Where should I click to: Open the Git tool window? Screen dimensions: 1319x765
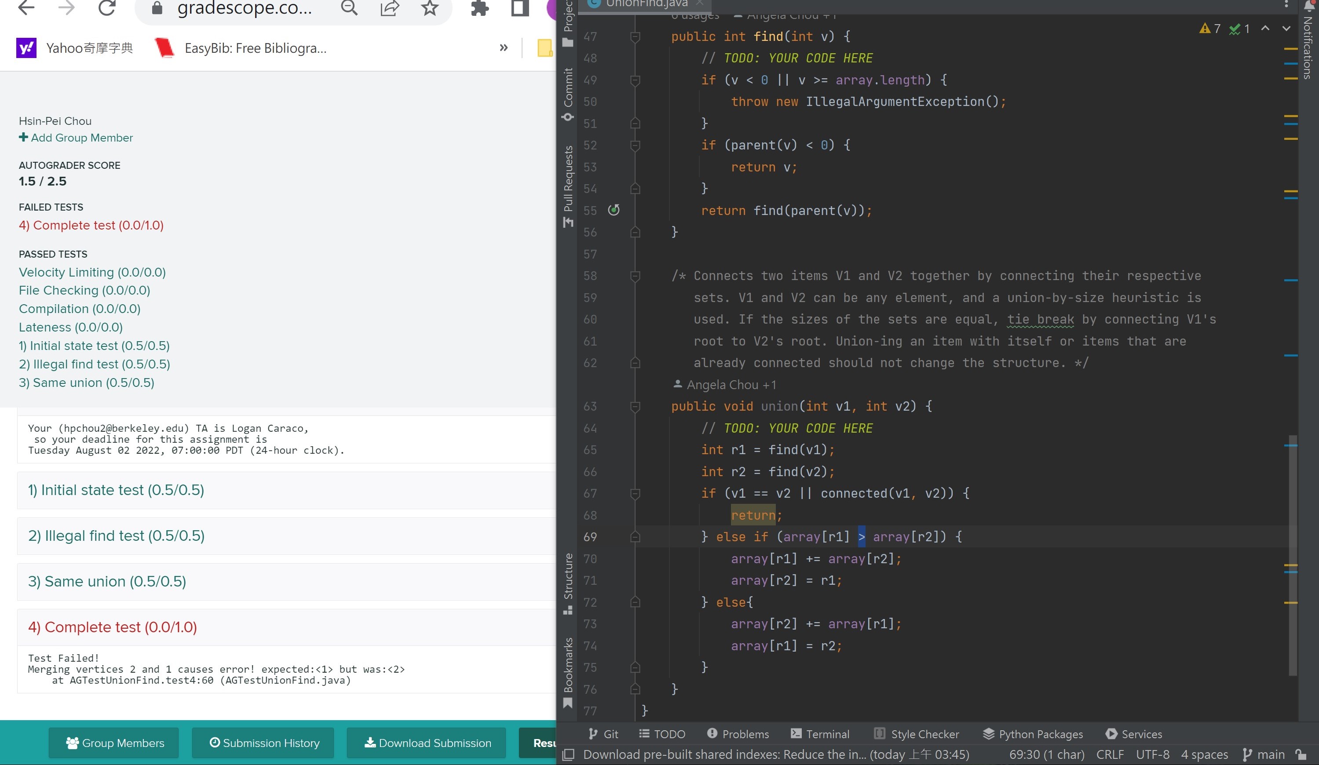click(x=603, y=734)
